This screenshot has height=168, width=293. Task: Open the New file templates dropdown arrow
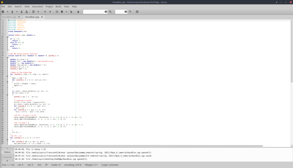click(x=8, y=12)
